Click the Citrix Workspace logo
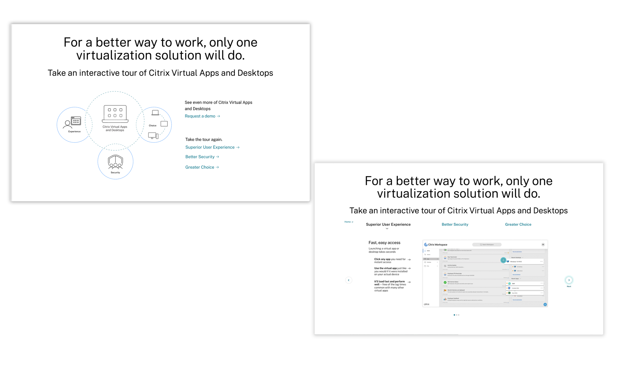This screenshot has width=617, height=365. point(436,245)
